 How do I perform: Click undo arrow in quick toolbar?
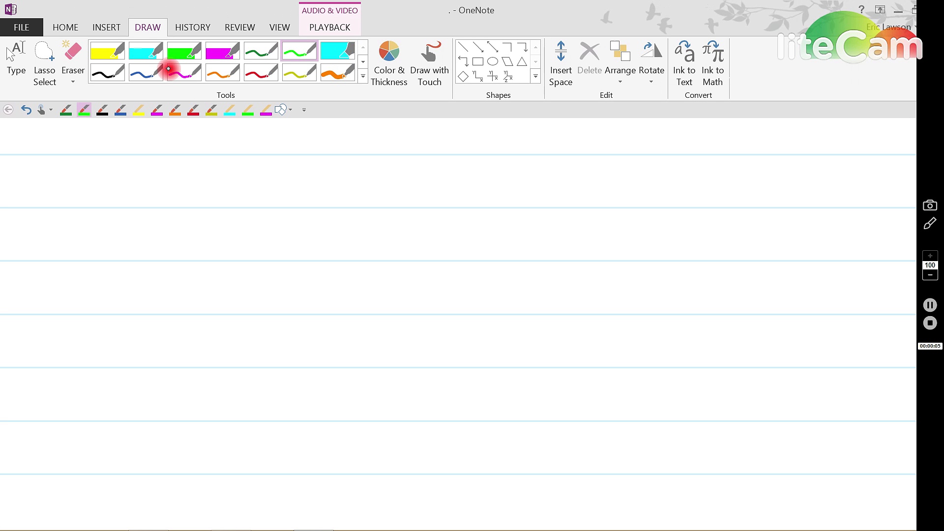pos(26,110)
